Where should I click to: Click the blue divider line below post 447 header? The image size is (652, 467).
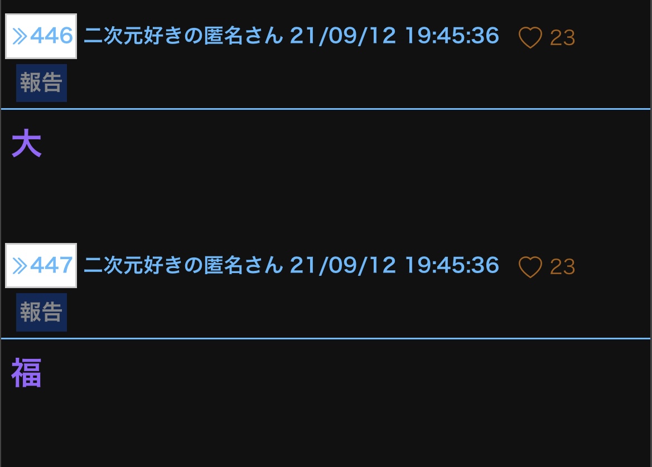[x=326, y=339]
